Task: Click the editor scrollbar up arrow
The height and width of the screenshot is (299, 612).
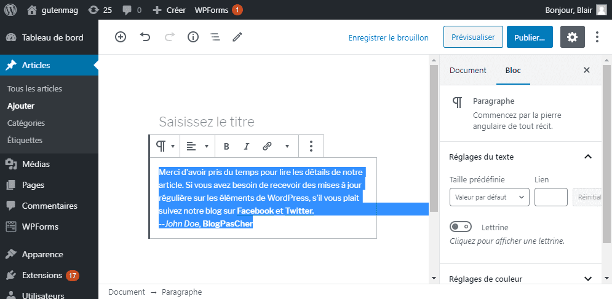Action: click(434, 60)
